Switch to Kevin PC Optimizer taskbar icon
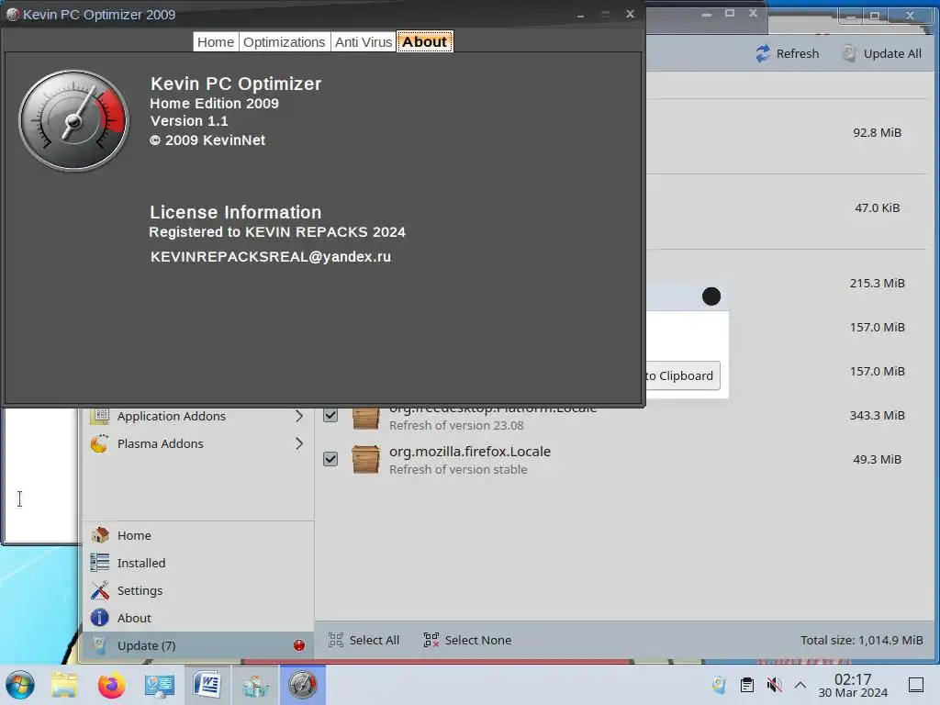940x705 pixels. click(x=303, y=685)
